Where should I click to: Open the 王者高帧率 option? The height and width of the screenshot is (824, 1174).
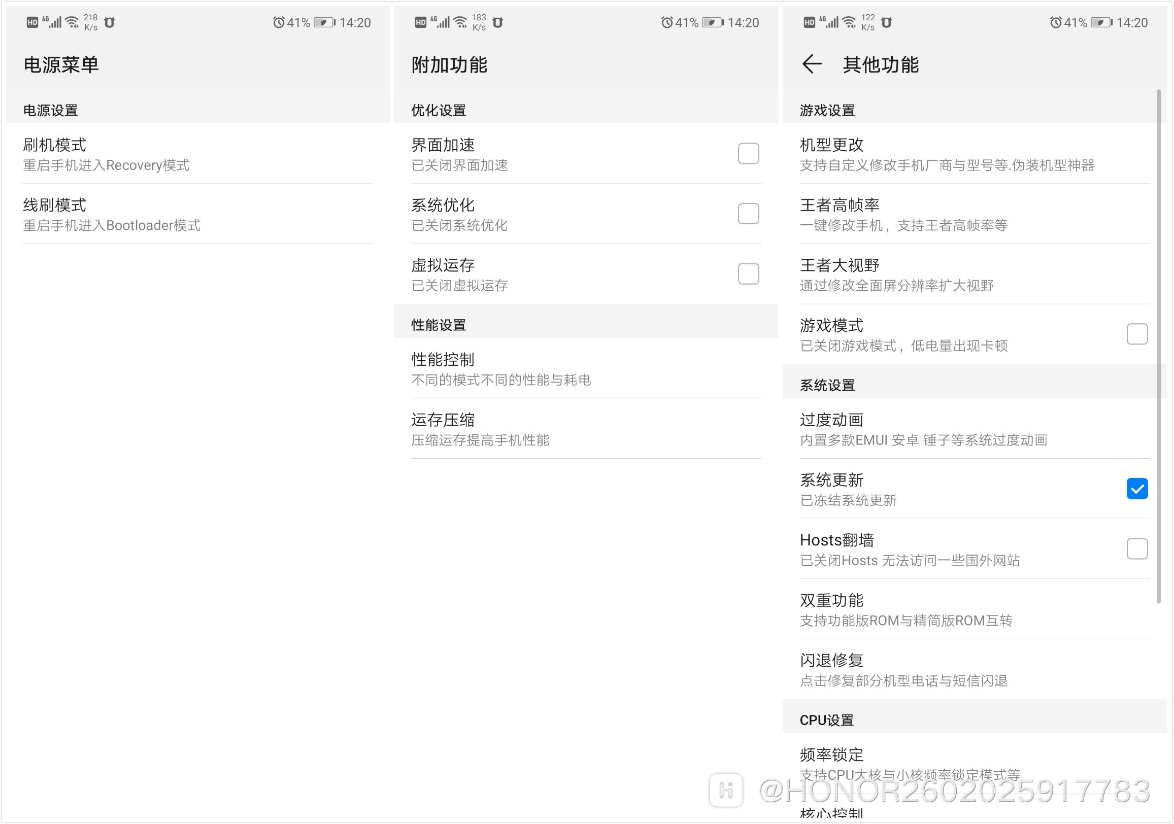pyautogui.click(x=975, y=214)
